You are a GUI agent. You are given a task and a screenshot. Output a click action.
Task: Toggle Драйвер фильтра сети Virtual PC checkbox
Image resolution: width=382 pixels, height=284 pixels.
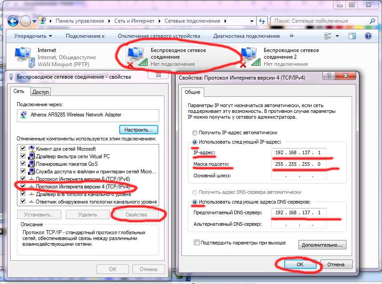pos(23,156)
